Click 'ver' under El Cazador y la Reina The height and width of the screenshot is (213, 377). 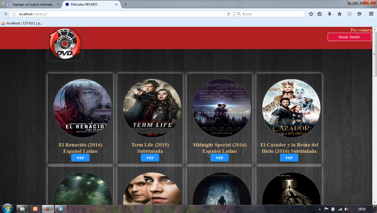click(289, 158)
